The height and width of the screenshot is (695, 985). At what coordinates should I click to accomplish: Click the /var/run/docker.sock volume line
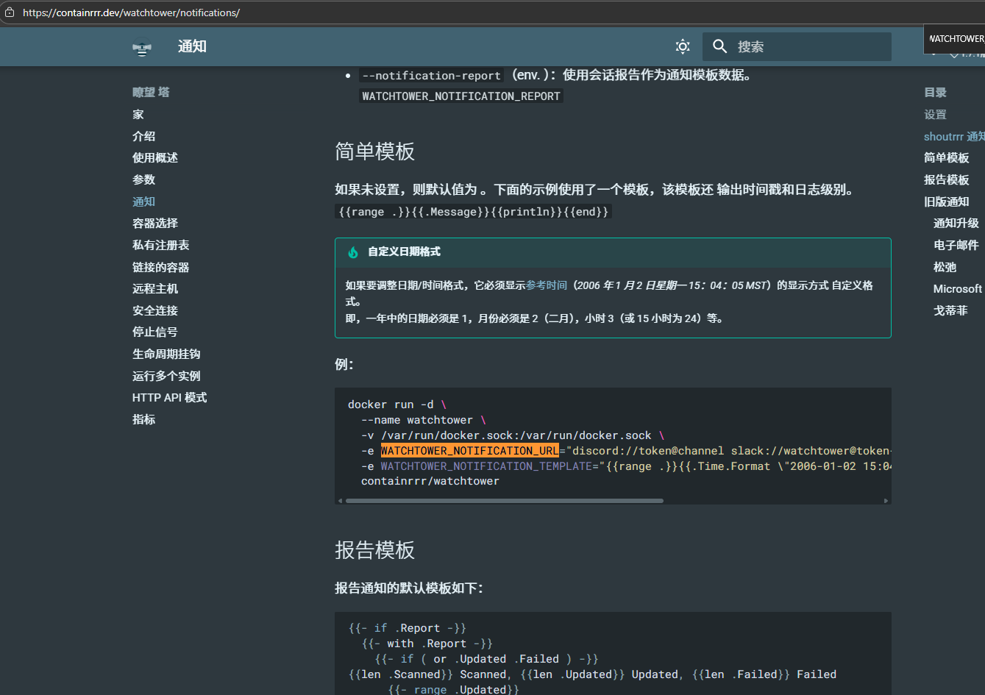coord(513,435)
